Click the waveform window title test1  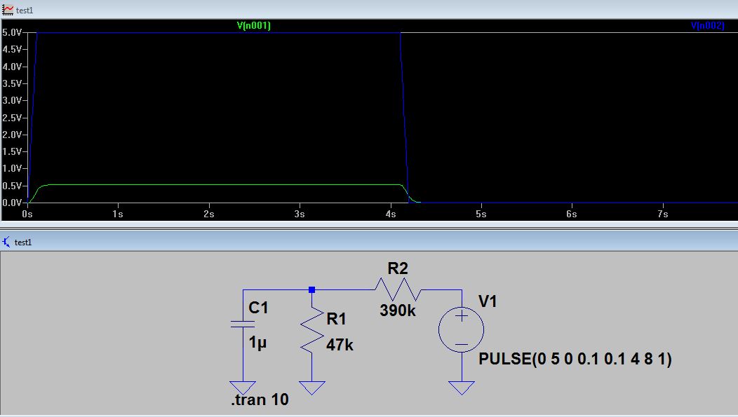(x=25, y=11)
